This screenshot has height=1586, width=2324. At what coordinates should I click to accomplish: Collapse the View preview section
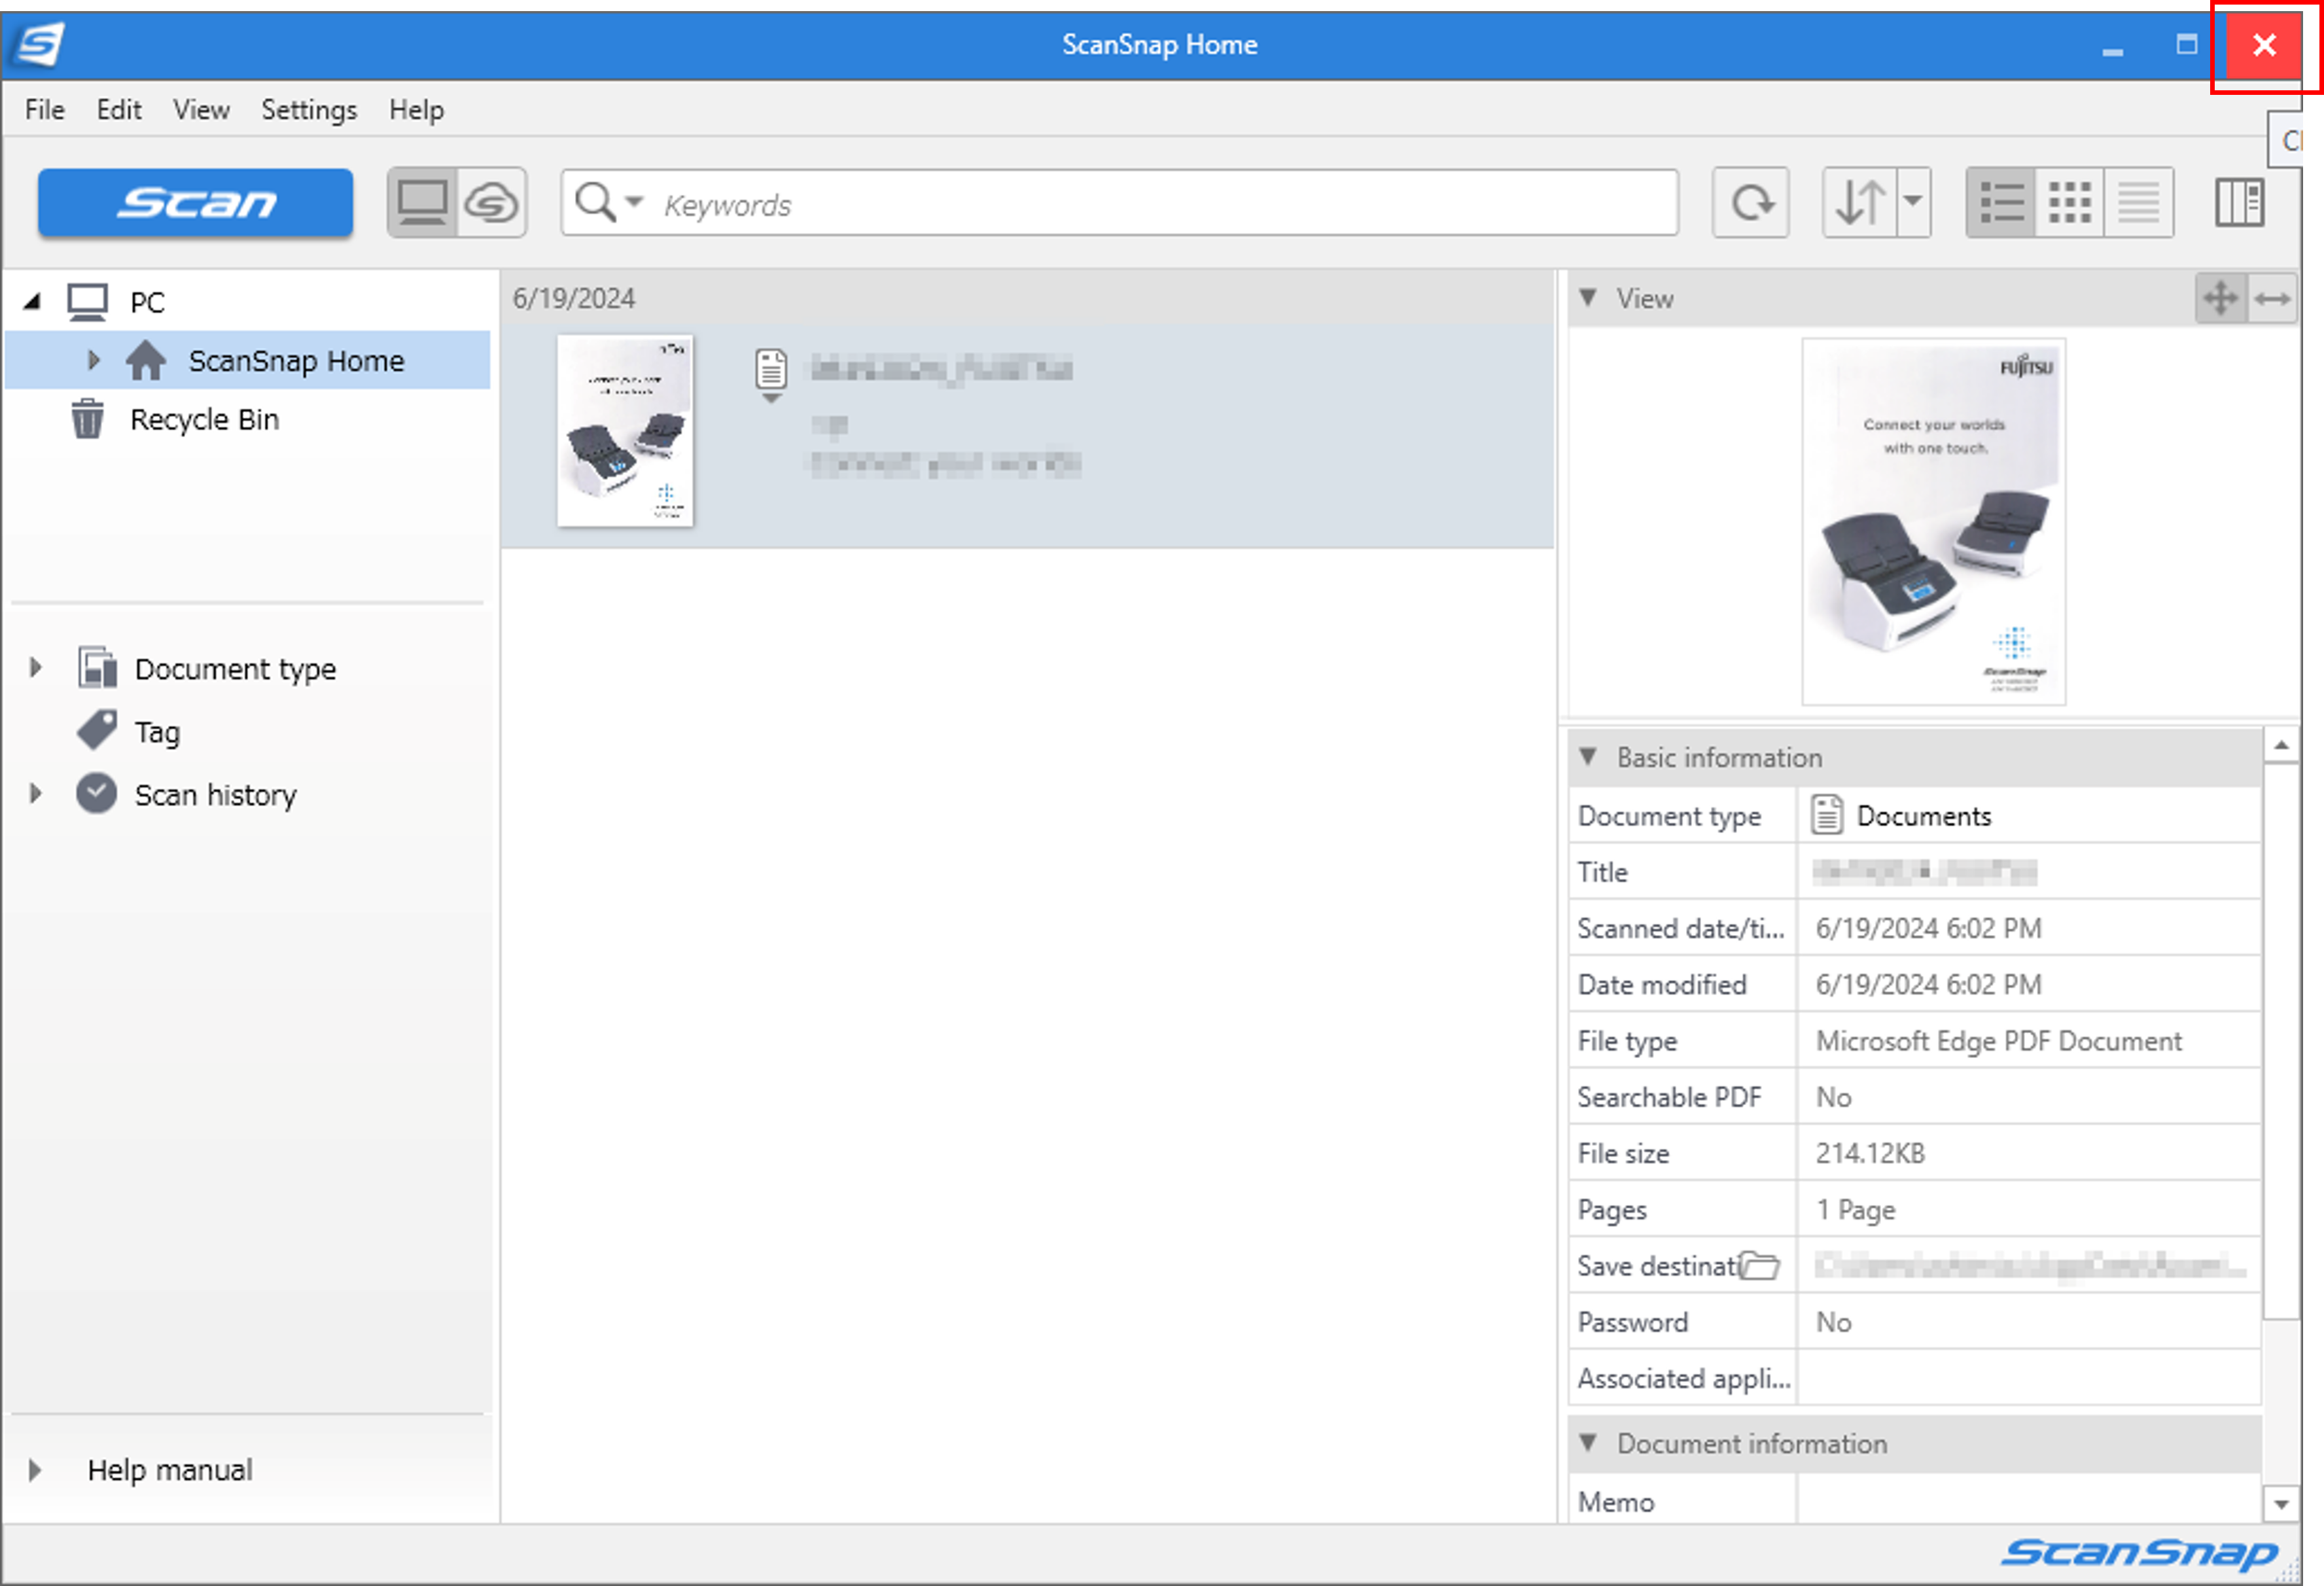point(1588,298)
